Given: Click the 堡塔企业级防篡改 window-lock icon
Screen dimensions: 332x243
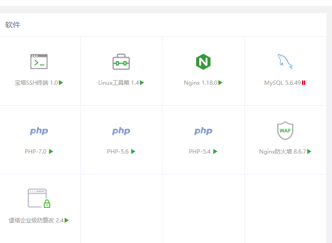Looking at the screenshot, I should coord(39,198).
